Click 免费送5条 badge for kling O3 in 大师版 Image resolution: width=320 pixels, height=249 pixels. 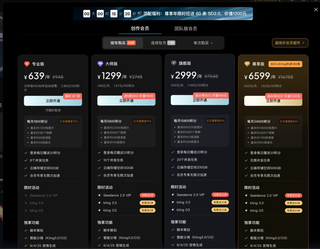tap(147, 210)
